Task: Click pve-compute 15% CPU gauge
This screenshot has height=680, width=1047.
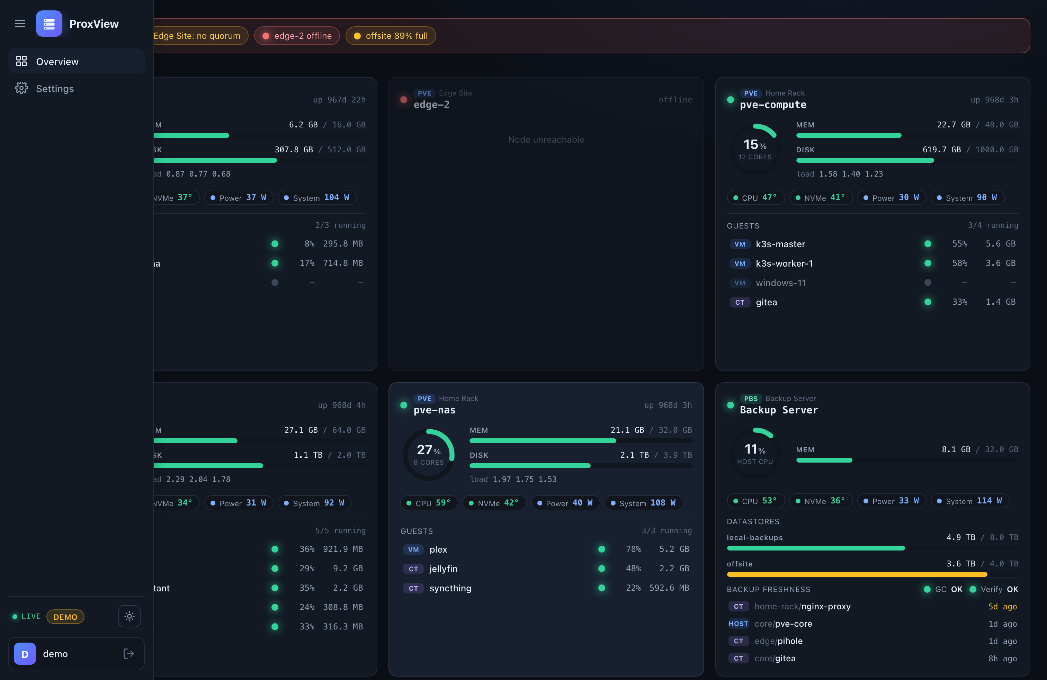Action: (x=755, y=149)
